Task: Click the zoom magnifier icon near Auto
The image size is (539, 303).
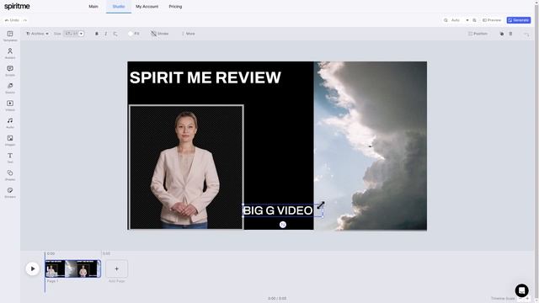Action: (x=446, y=20)
